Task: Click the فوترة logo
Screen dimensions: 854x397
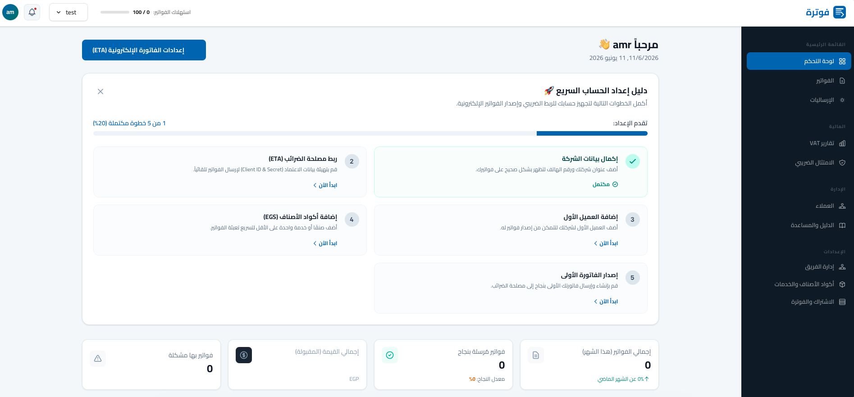Action: click(x=826, y=12)
